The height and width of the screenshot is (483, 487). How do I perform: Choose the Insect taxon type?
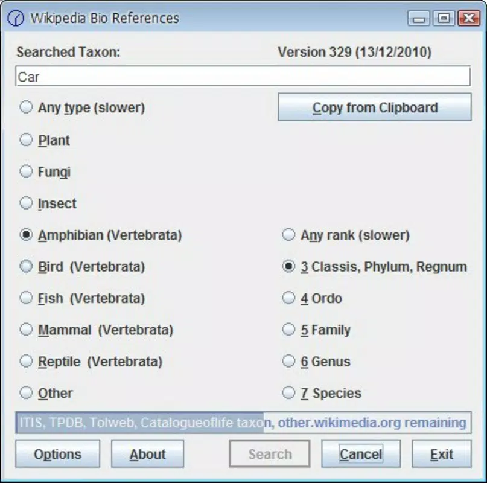coord(48,203)
